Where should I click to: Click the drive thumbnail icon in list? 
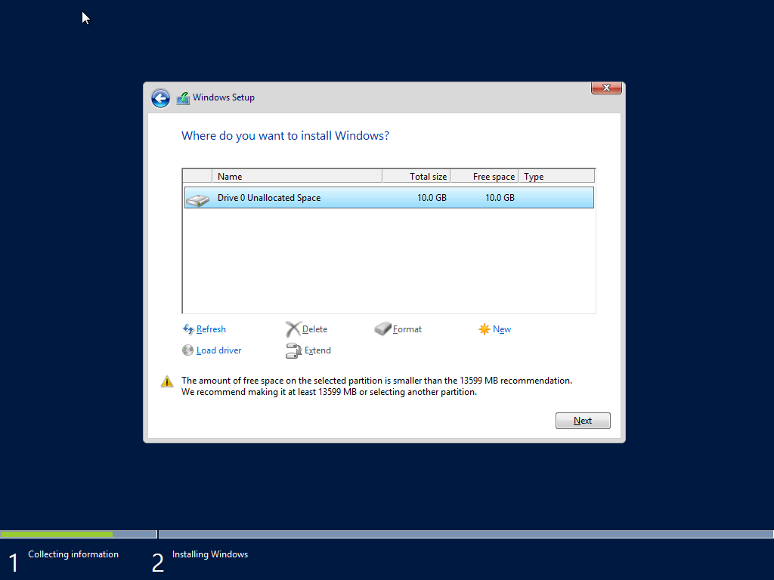[198, 198]
